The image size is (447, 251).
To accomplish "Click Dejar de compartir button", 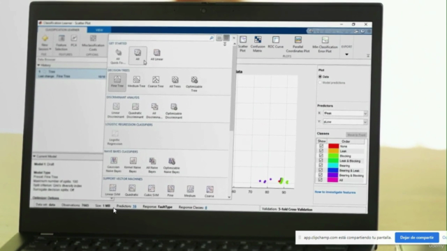I will (x=417, y=237).
